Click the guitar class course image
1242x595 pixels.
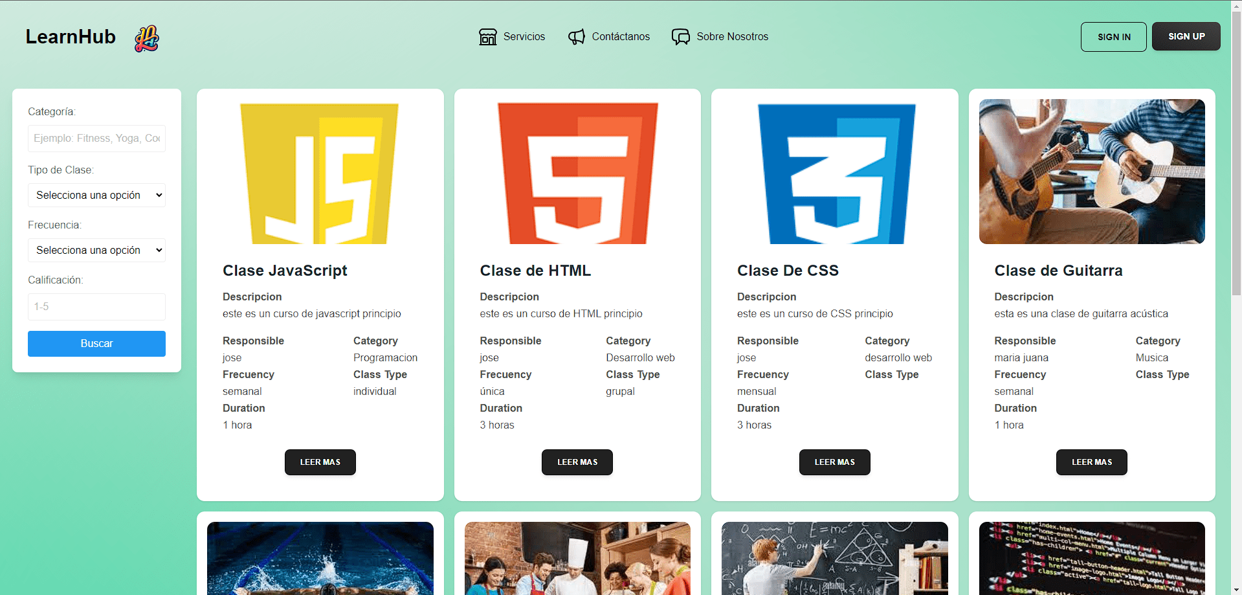(x=1091, y=171)
